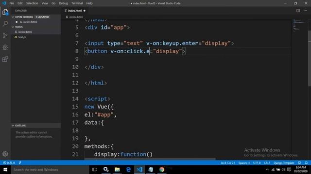Click the editor vertical scrollbar
Image resolution: width=311 pixels, height=174 pixels.
click(310, 58)
